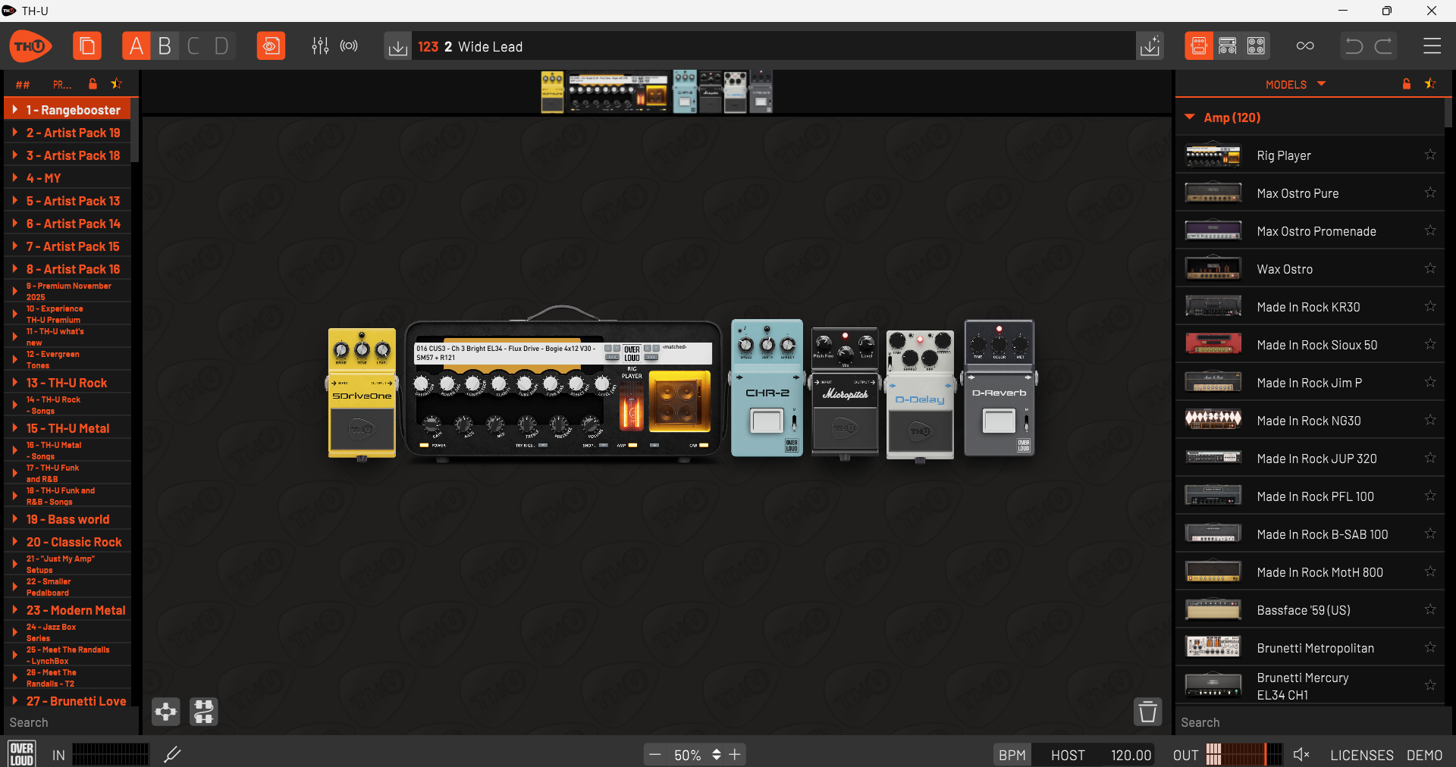Click the HOST tempo sync button

pos(1068,755)
